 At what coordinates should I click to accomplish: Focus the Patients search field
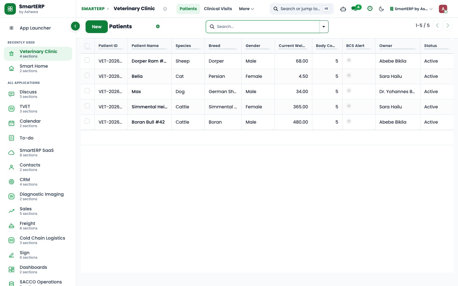point(267,27)
